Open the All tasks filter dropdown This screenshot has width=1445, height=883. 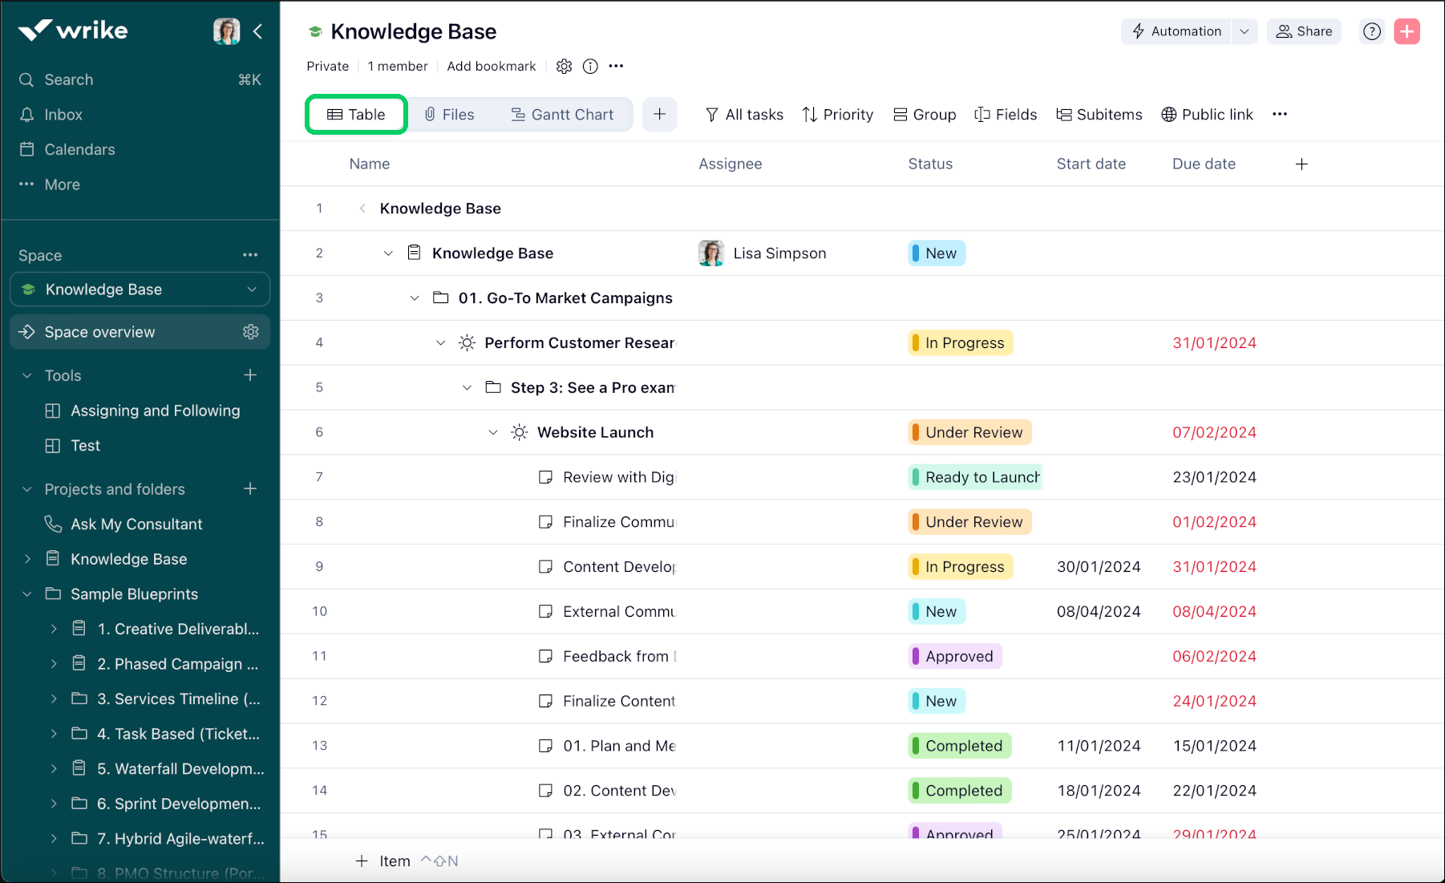point(744,114)
